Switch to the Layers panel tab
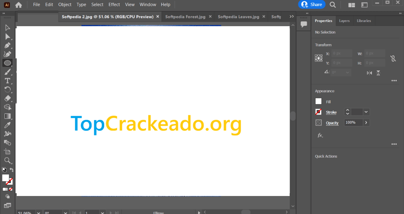 point(344,21)
